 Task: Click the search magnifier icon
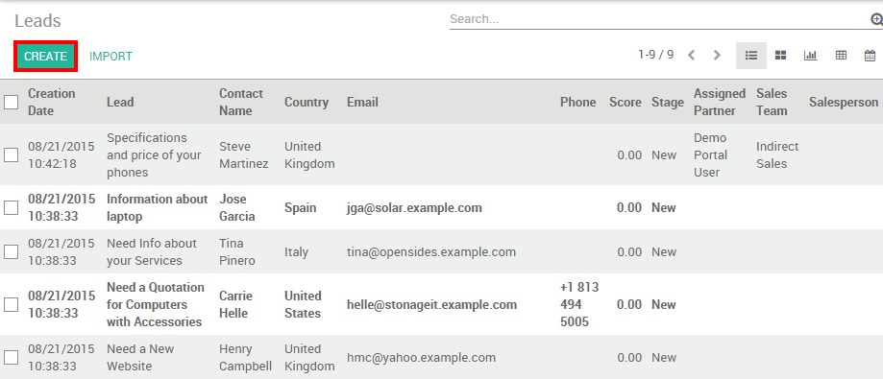click(x=876, y=20)
